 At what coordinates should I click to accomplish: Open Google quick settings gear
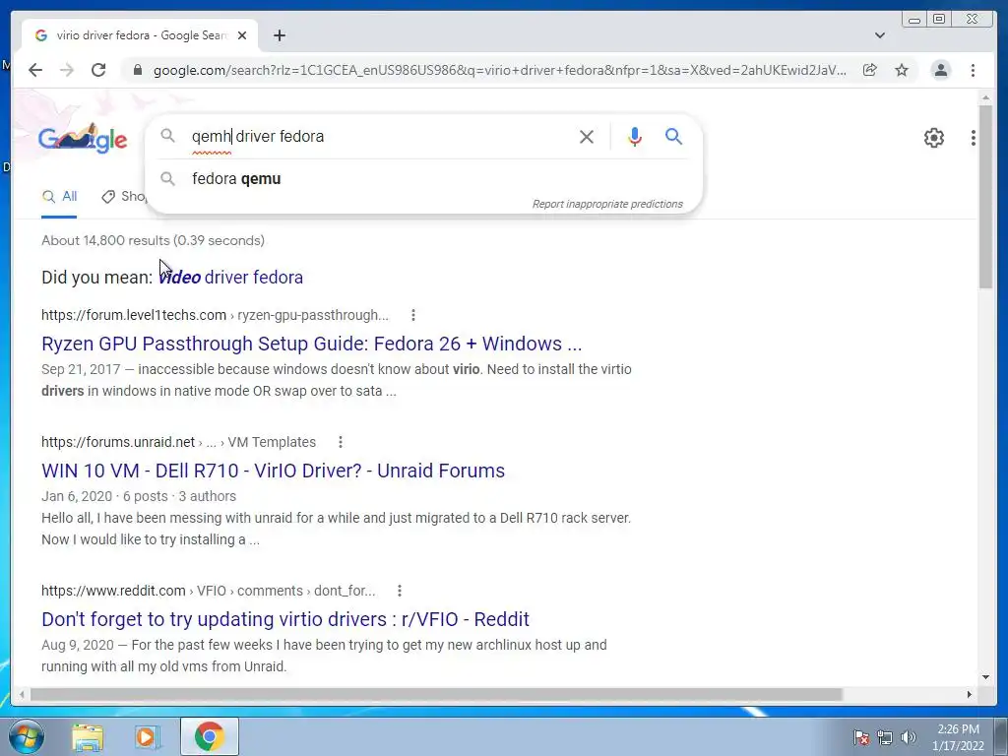(934, 138)
